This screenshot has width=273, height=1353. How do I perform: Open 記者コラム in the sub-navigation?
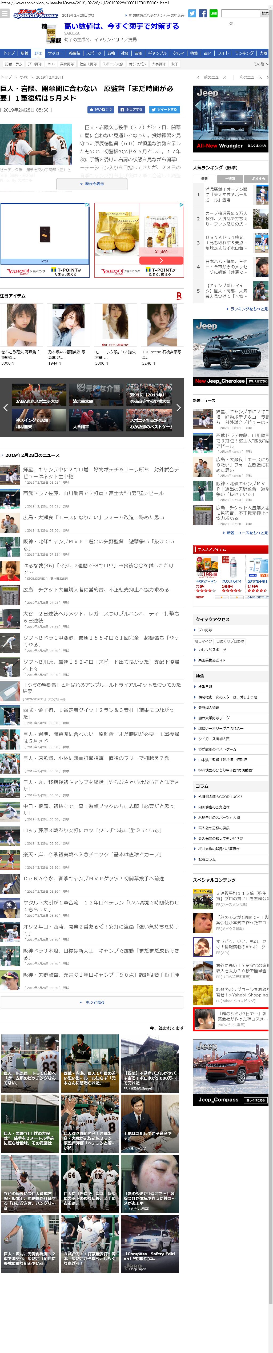click(x=14, y=64)
